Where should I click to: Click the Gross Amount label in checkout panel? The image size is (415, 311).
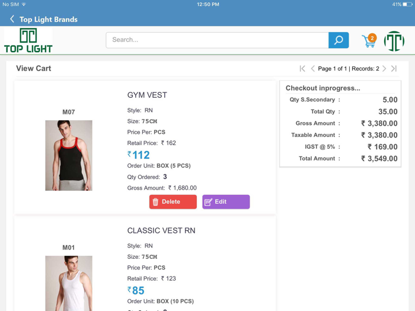[315, 123]
